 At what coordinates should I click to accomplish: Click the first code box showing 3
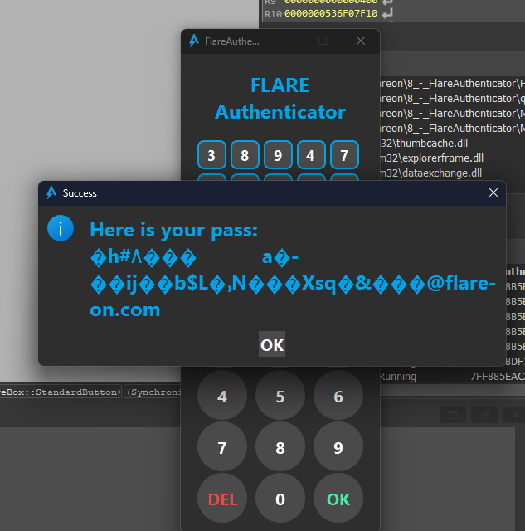coord(211,155)
